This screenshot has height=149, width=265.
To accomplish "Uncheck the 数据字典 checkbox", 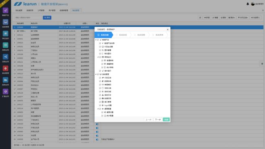I will 100,81.
